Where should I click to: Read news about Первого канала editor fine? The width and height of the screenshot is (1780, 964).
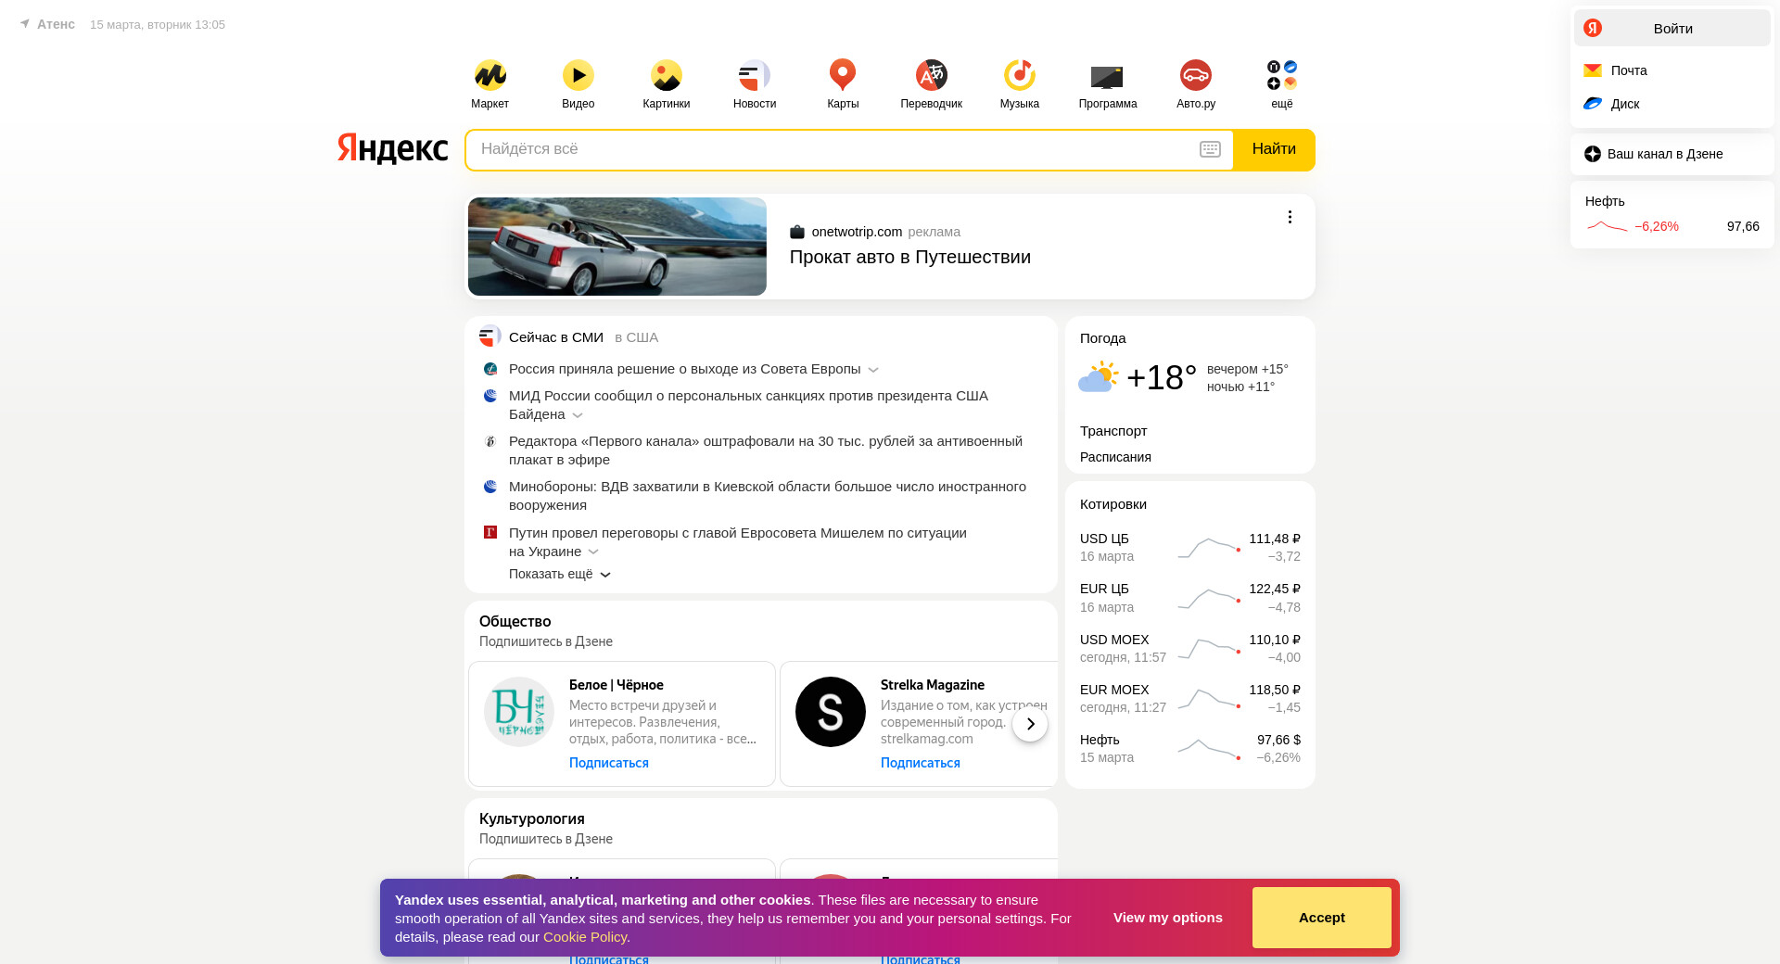click(x=766, y=450)
